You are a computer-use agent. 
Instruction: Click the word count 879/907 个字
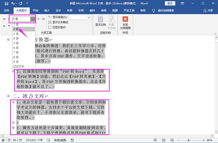pyautogui.click(x=34, y=140)
